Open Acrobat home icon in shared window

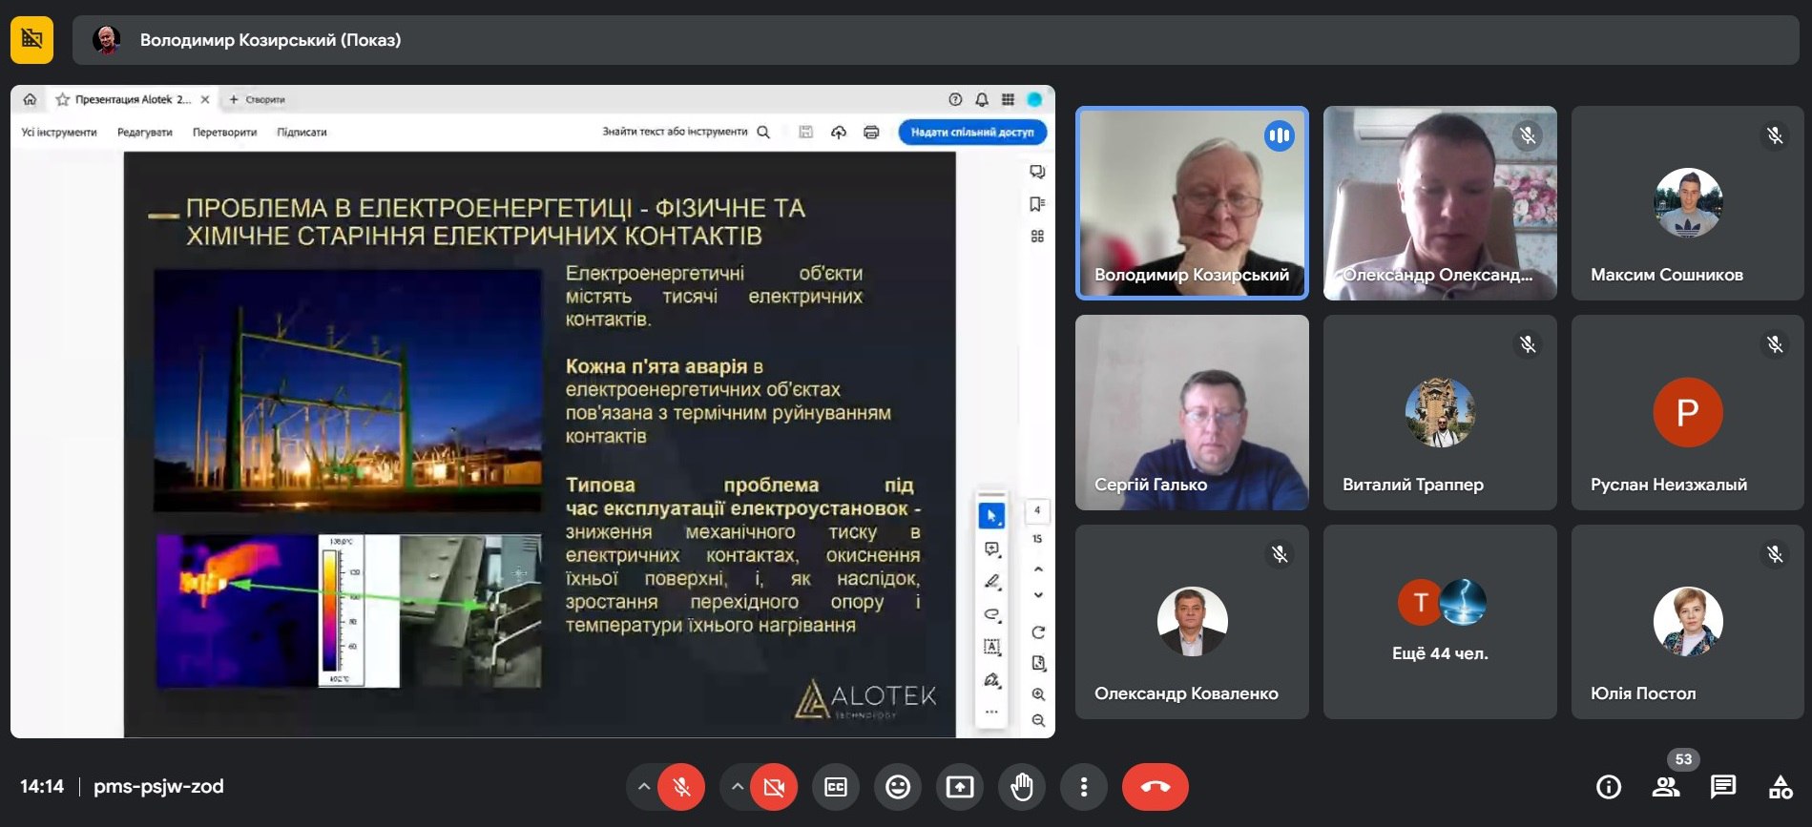click(x=30, y=99)
